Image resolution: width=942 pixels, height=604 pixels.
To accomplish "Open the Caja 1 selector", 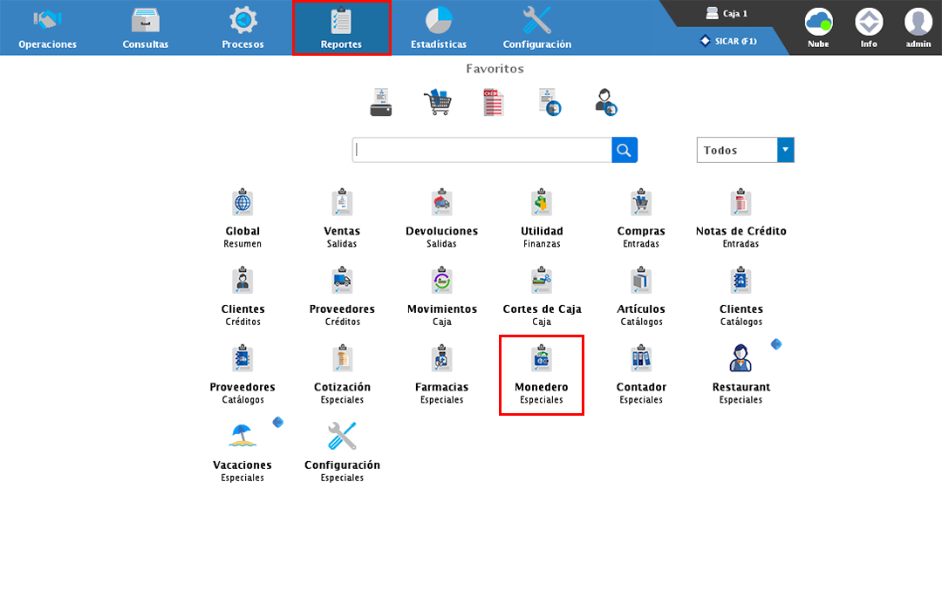I will tap(726, 14).
